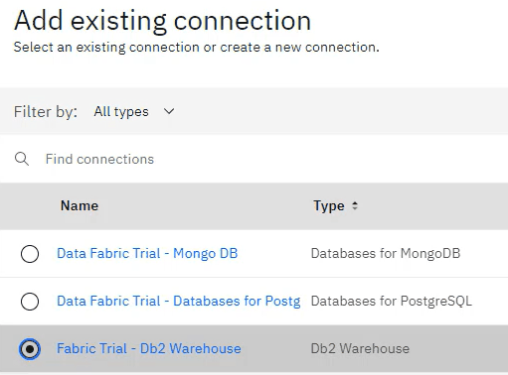Click the Databases for PostgreSQL type cell
Viewport: 508px width, 375px height.
click(392, 302)
